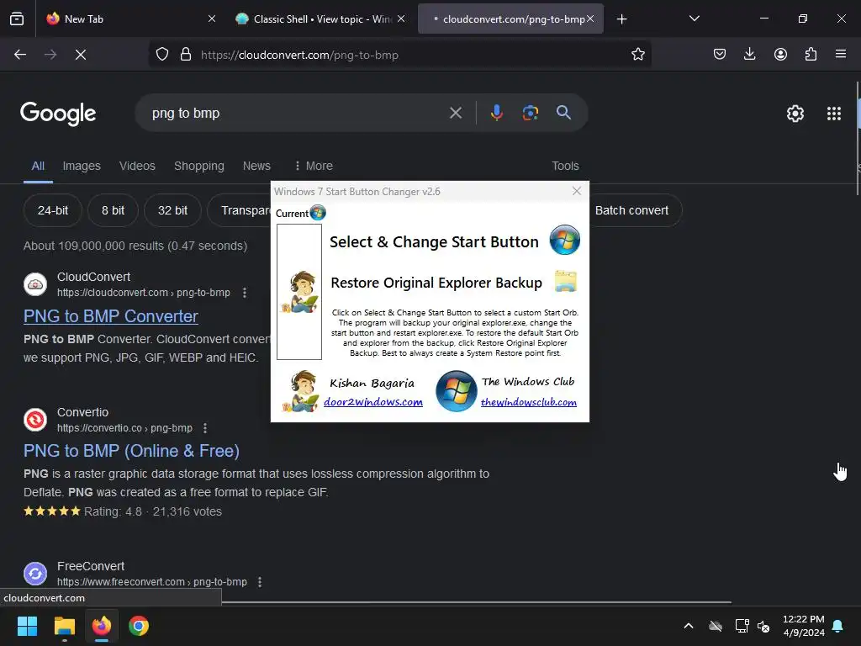Image resolution: width=861 pixels, height=646 pixels.
Task: Click the tracking protection shield icon
Action: point(162,55)
